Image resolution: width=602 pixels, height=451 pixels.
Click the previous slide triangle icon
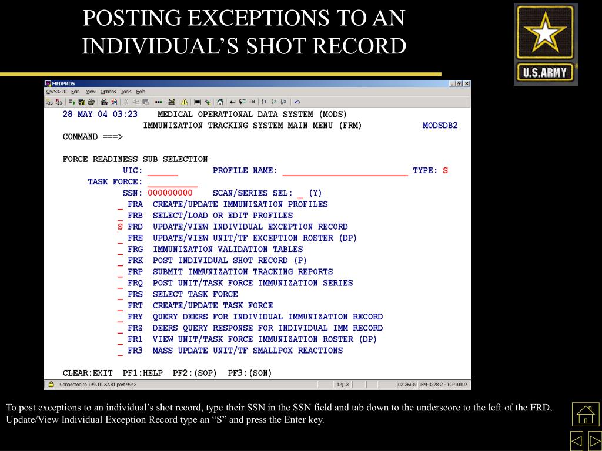[577, 442]
